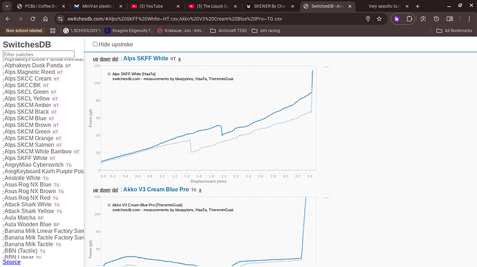Screen dimensions: 477x267
Task: Toggle Alps SKFF White legend marker
Action: tap(109, 74)
